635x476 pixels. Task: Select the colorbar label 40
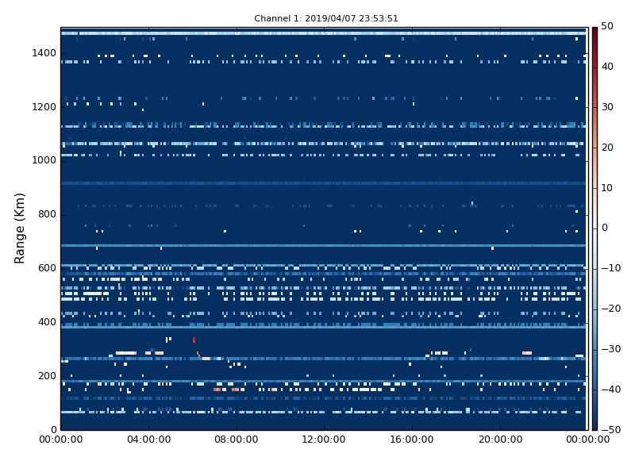pos(607,67)
